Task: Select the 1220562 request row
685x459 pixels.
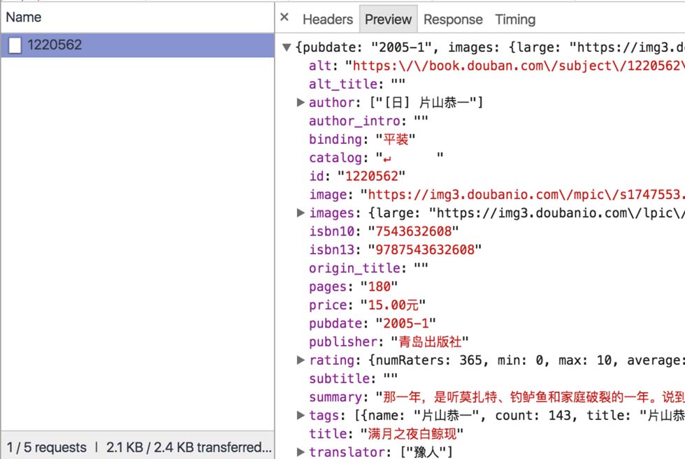Action: 138,45
